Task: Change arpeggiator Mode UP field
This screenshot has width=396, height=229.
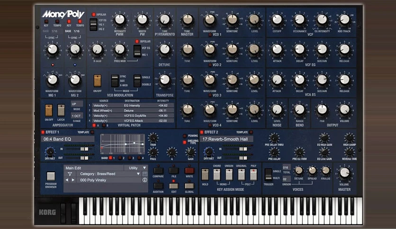Action: click(77, 104)
